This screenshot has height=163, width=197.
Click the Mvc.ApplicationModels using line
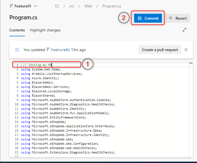[x=65, y=113]
